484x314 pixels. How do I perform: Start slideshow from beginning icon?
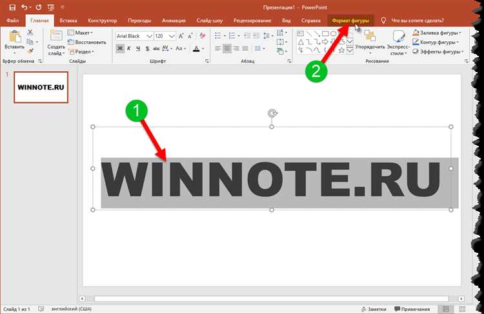click(51, 7)
